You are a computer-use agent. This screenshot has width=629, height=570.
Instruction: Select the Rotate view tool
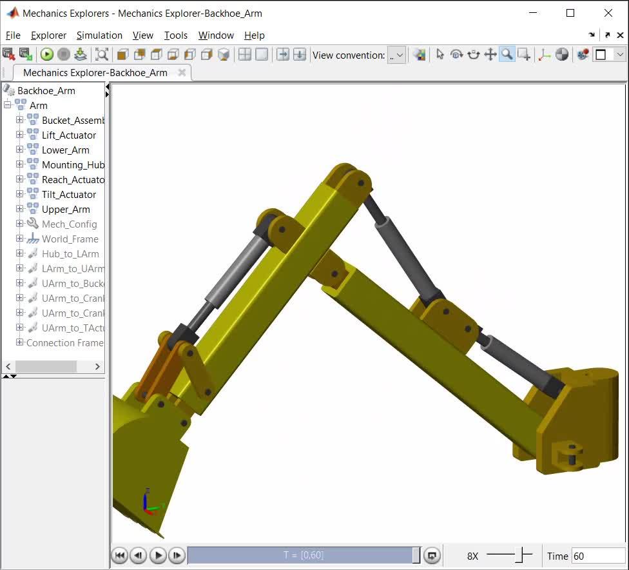tap(457, 55)
